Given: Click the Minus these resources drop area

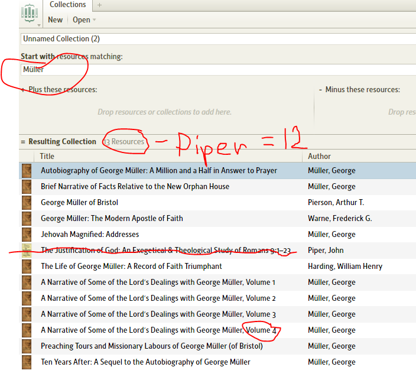Looking at the screenshot, I should click(366, 112).
